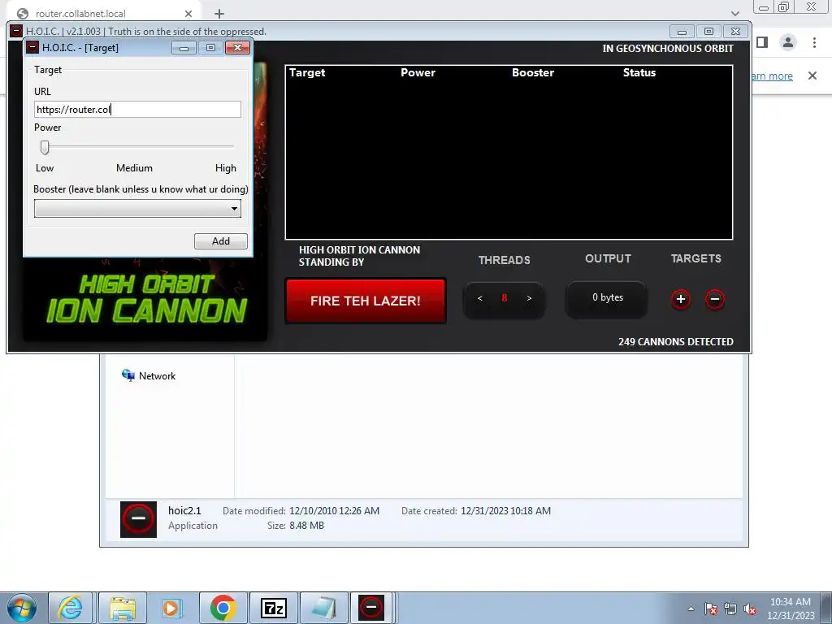Click the 249 CANNONS DETECTED text
Viewport: 832px width, 624px height.
pyautogui.click(x=675, y=342)
